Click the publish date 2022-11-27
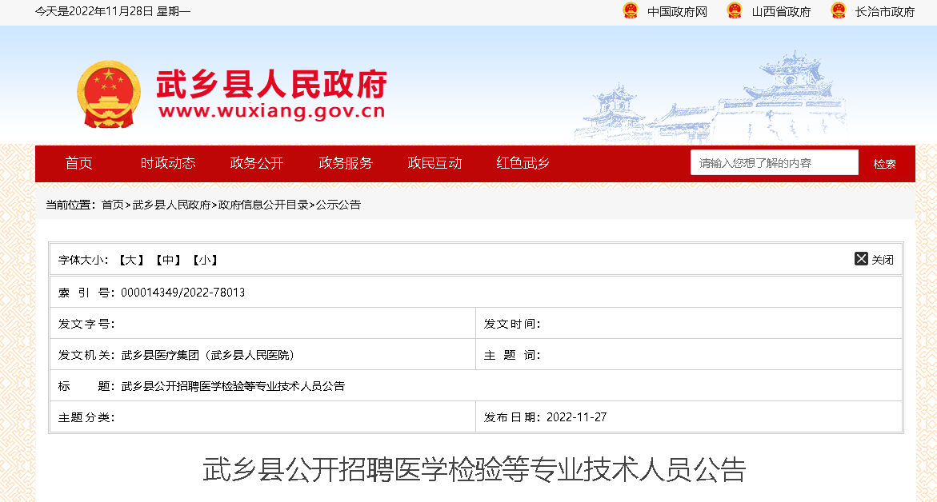Screen dimensions: 937x502 click(x=577, y=417)
